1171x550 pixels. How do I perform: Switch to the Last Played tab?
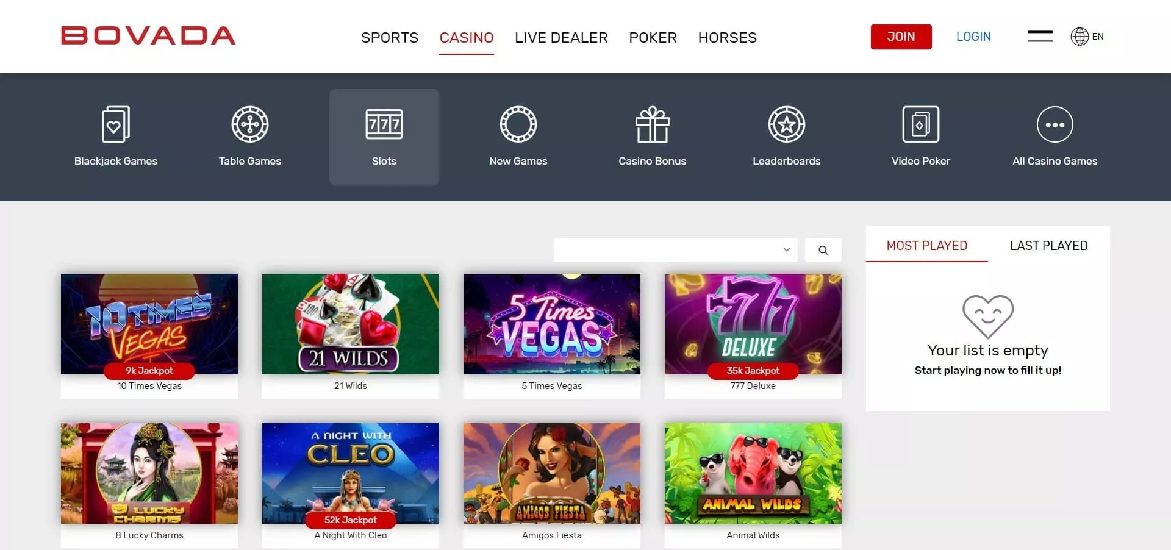[x=1049, y=245]
